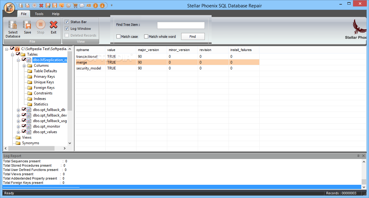The height and width of the screenshot is (198, 369).
Task: Click the Stop button in File ribbon
Action: point(40,27)
